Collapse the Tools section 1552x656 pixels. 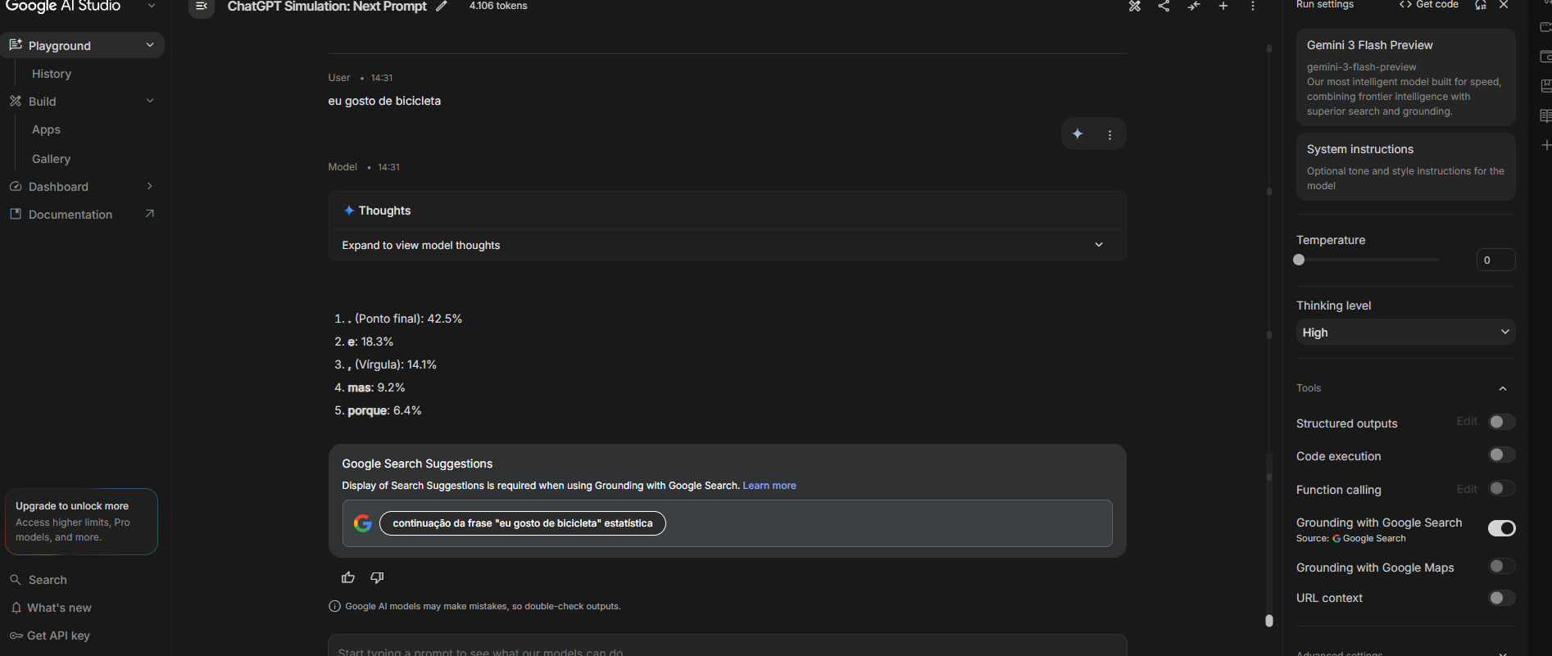click(x=1503, y=388)
